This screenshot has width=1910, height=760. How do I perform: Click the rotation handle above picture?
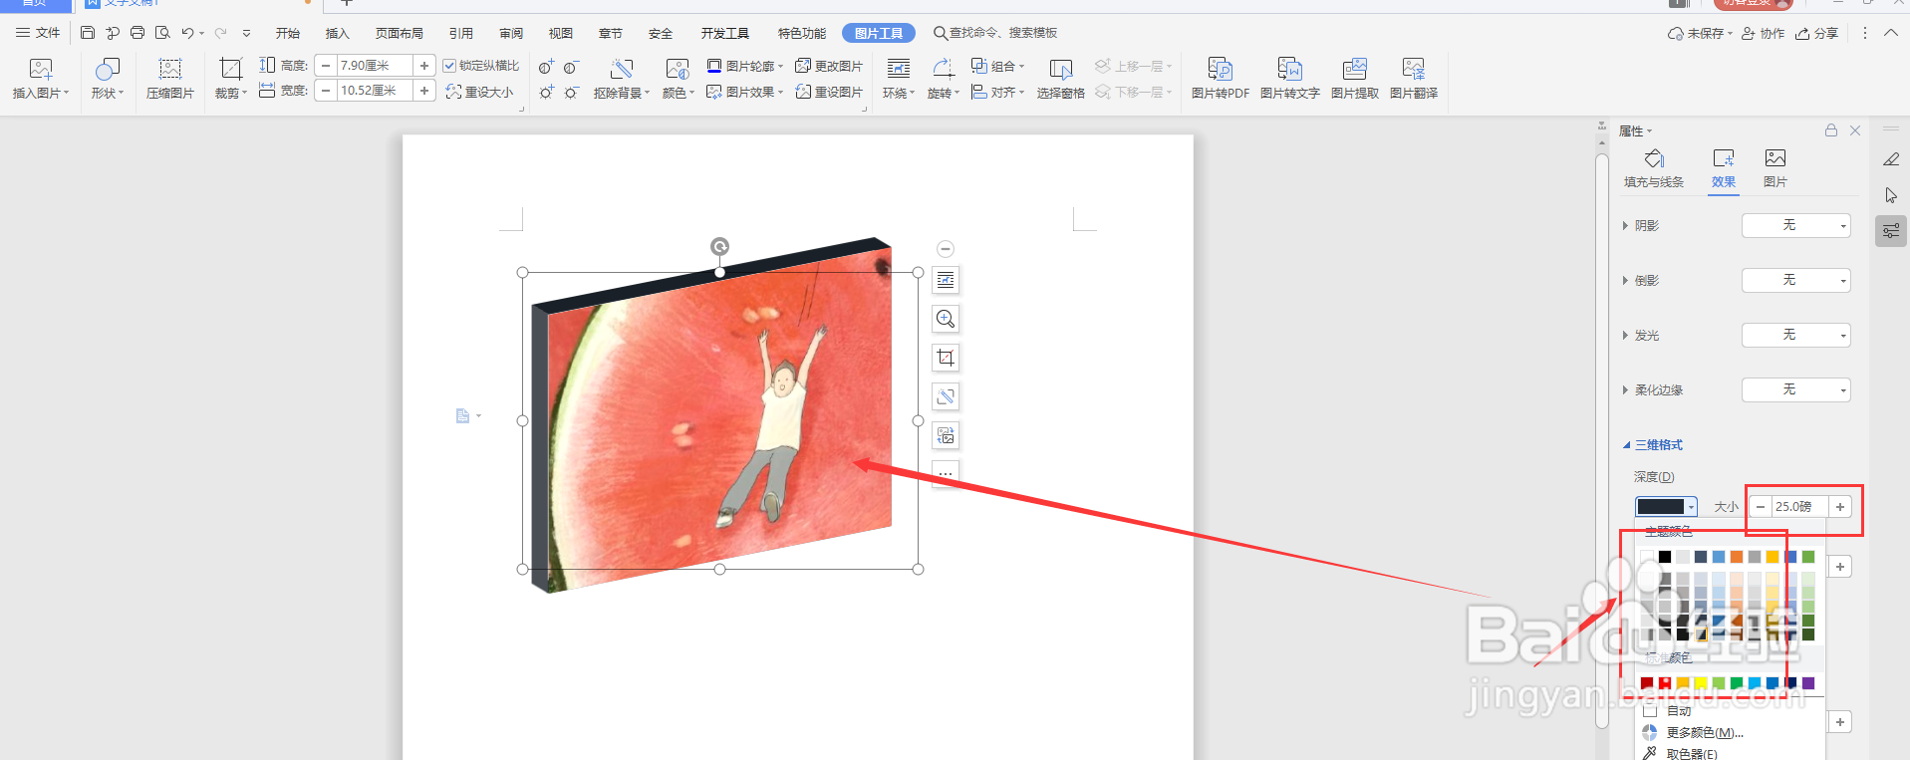[719, 246]
